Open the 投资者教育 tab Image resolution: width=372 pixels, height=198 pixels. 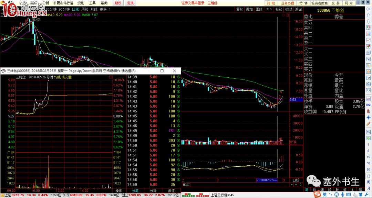coord(320,3)
